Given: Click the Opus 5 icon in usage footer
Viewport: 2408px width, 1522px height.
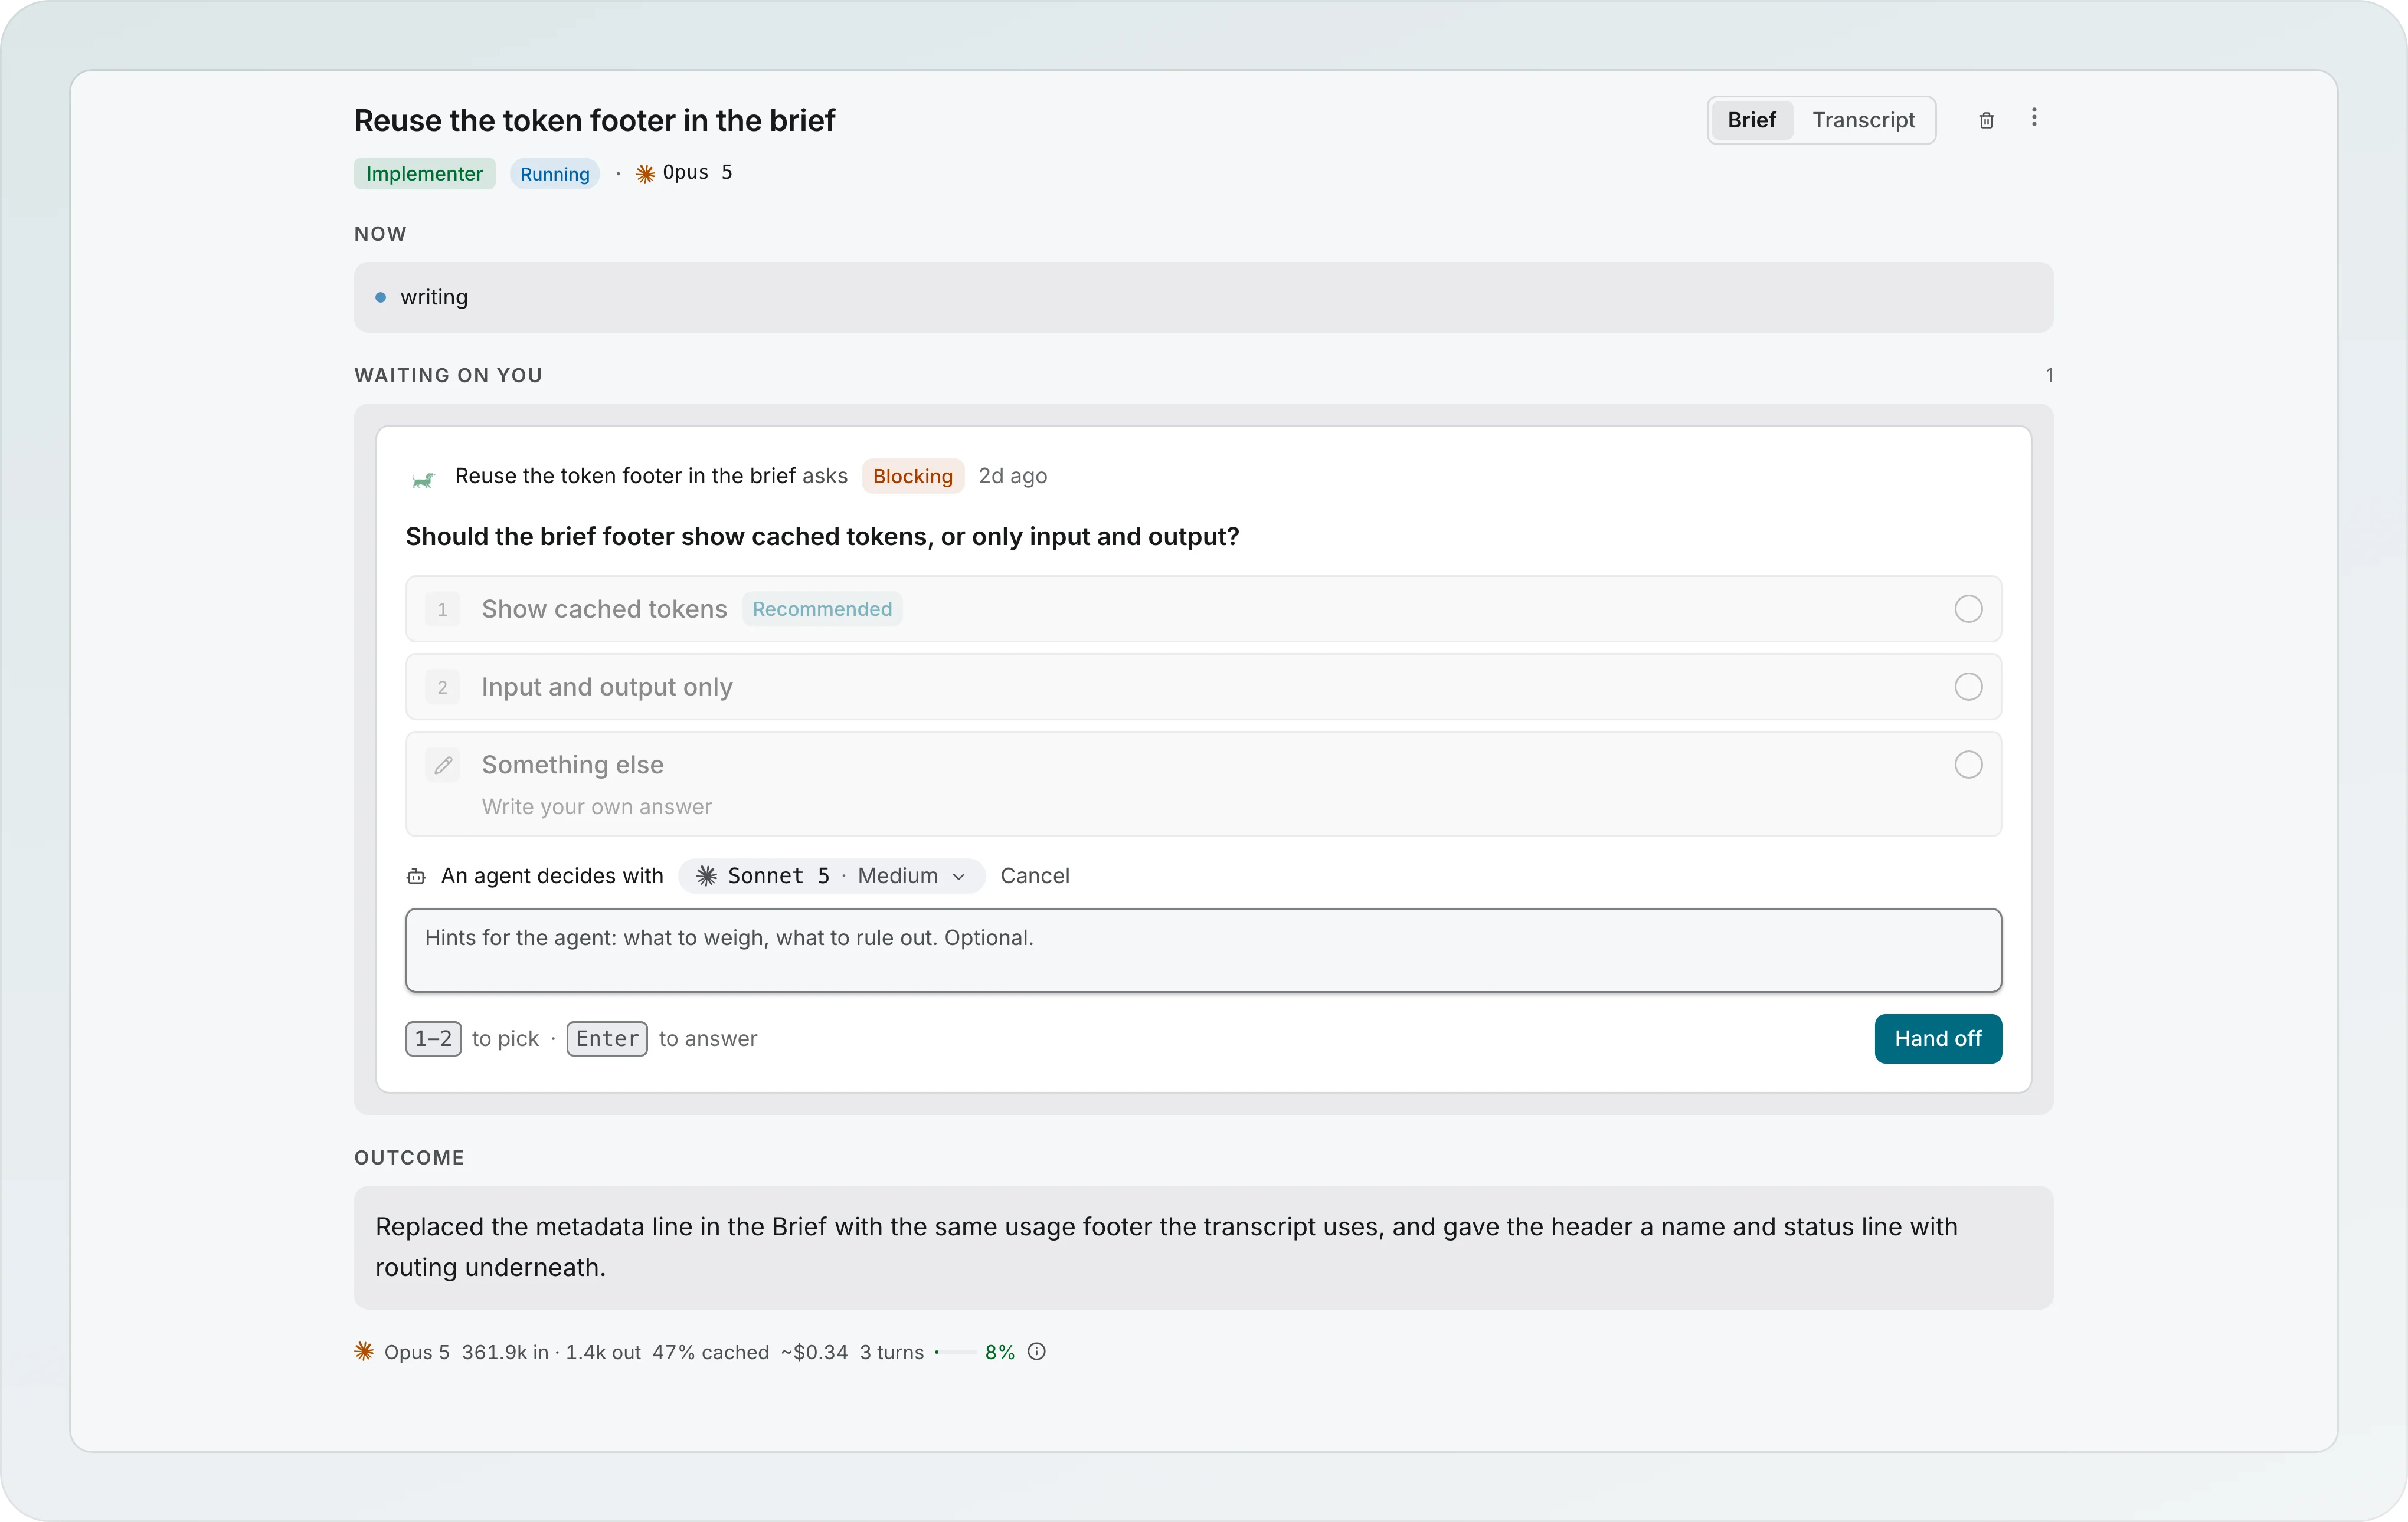Looking at the screenshot, I should (x=364, y=1351).
